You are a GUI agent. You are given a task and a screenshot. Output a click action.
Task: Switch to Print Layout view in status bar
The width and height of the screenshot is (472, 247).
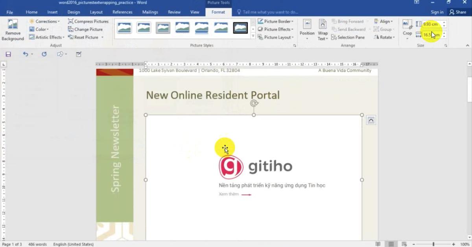tap(391, 244)
